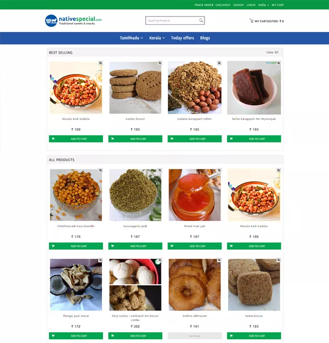329x343 pixels.
Task: Click the View All link in Best Selling
Action: click(272, 53)
